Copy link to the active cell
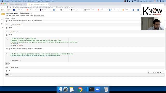Image resolution: width=166 pixels, height=93 pixels. [153, 73]
